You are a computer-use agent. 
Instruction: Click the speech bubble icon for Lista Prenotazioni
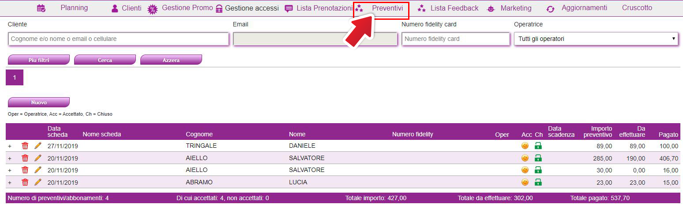point(289,9)
